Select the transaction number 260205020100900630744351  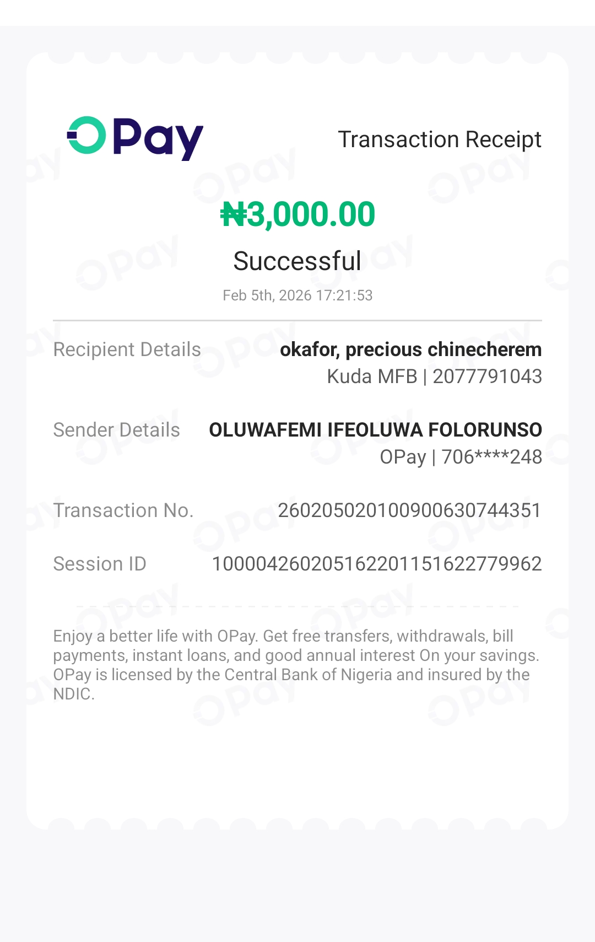click(409, 510)
